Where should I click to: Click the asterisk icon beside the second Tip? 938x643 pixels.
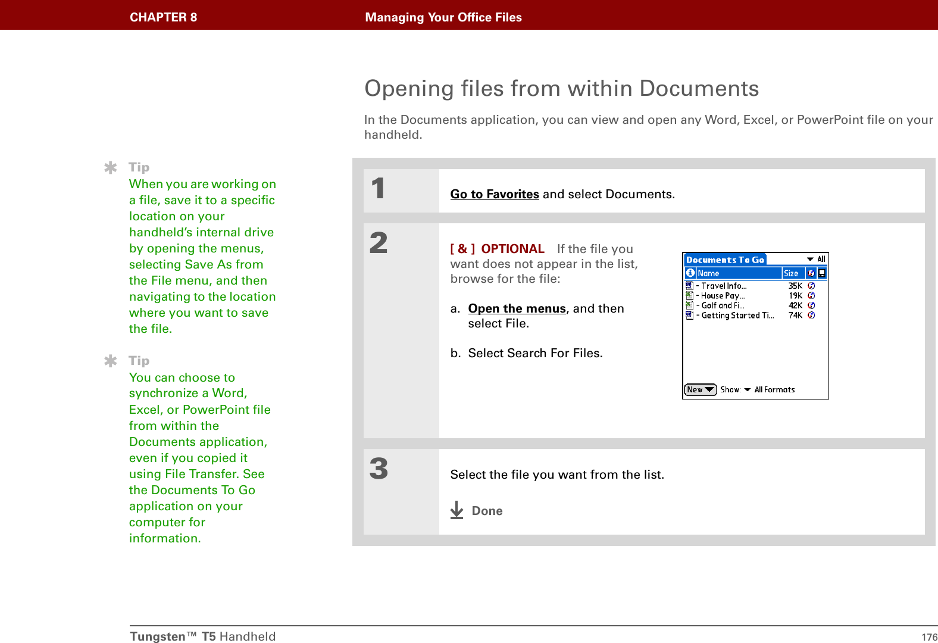(x=111, y=361)
